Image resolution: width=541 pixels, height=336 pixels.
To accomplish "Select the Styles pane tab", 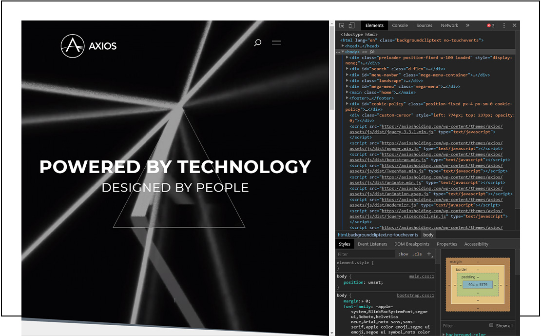I will (344, 244).
